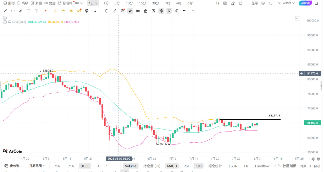Viewport: 324px width, 172px height.
Task: Select the rectangle drawing tool
Action: 28,11
